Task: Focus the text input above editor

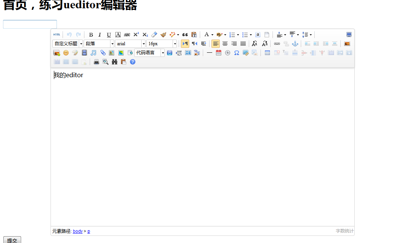Action: 30,24
